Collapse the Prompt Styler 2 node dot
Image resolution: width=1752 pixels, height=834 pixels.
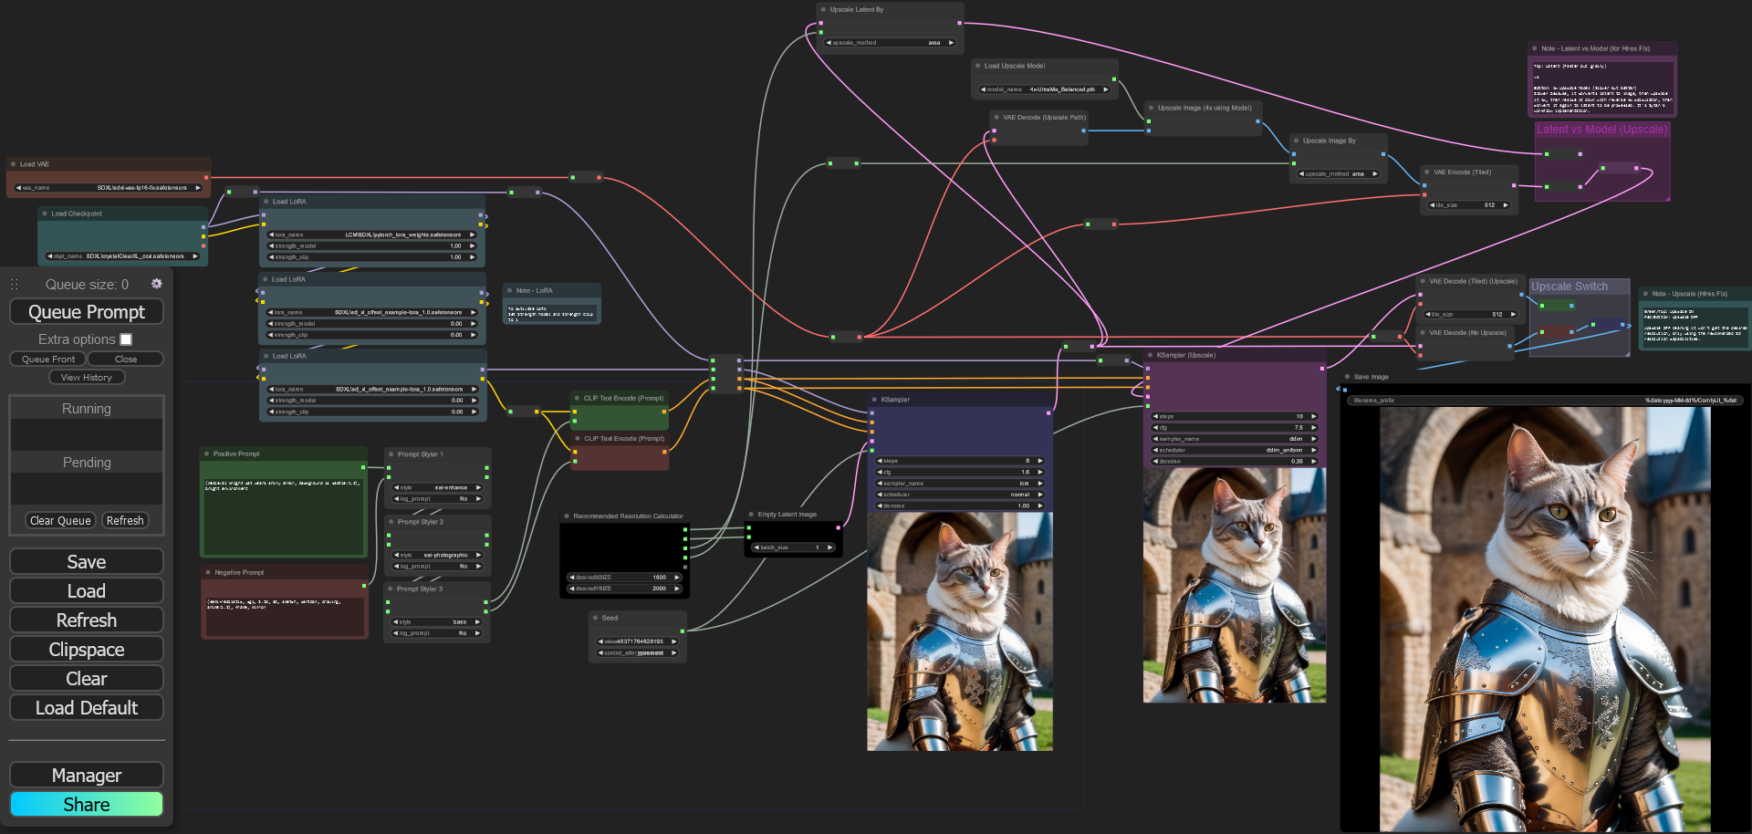pyautogui.click(x=391, y=522)
